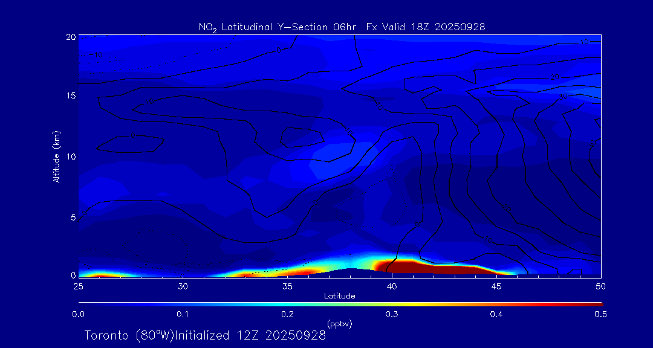
Task: Click the 0.0 color scale label
Action: [x=79, y=315]
